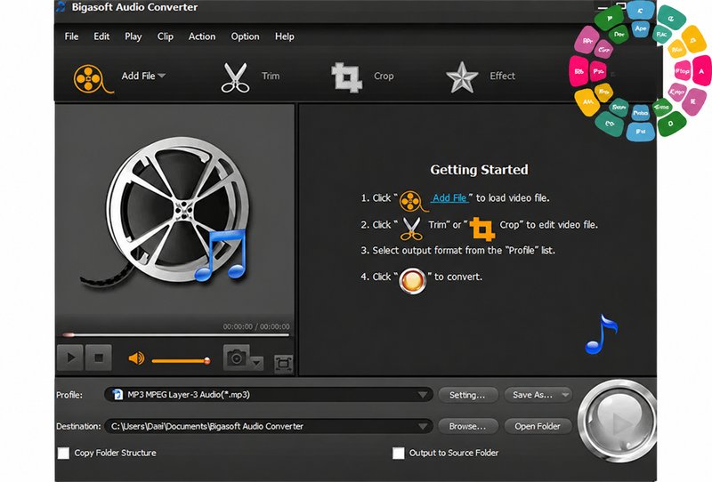
Task: Click the orange convert icon in step 4
Action: (x=412, y=280)
